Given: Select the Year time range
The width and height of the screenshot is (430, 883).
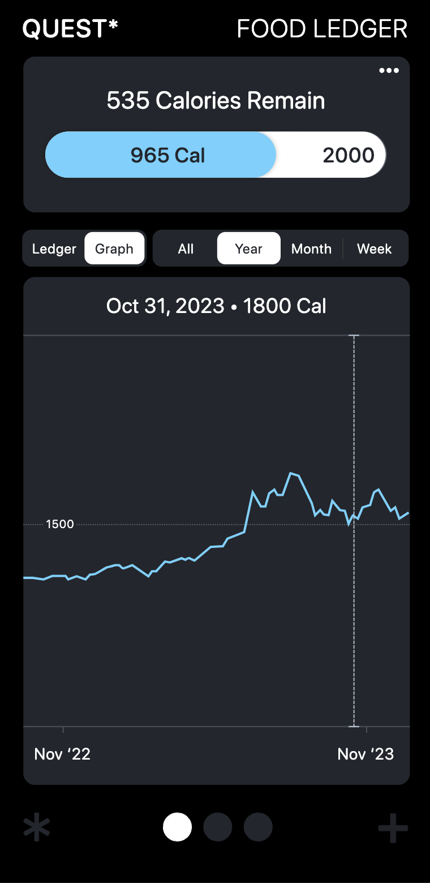Looking at the screenshot, I should point(249,248).
